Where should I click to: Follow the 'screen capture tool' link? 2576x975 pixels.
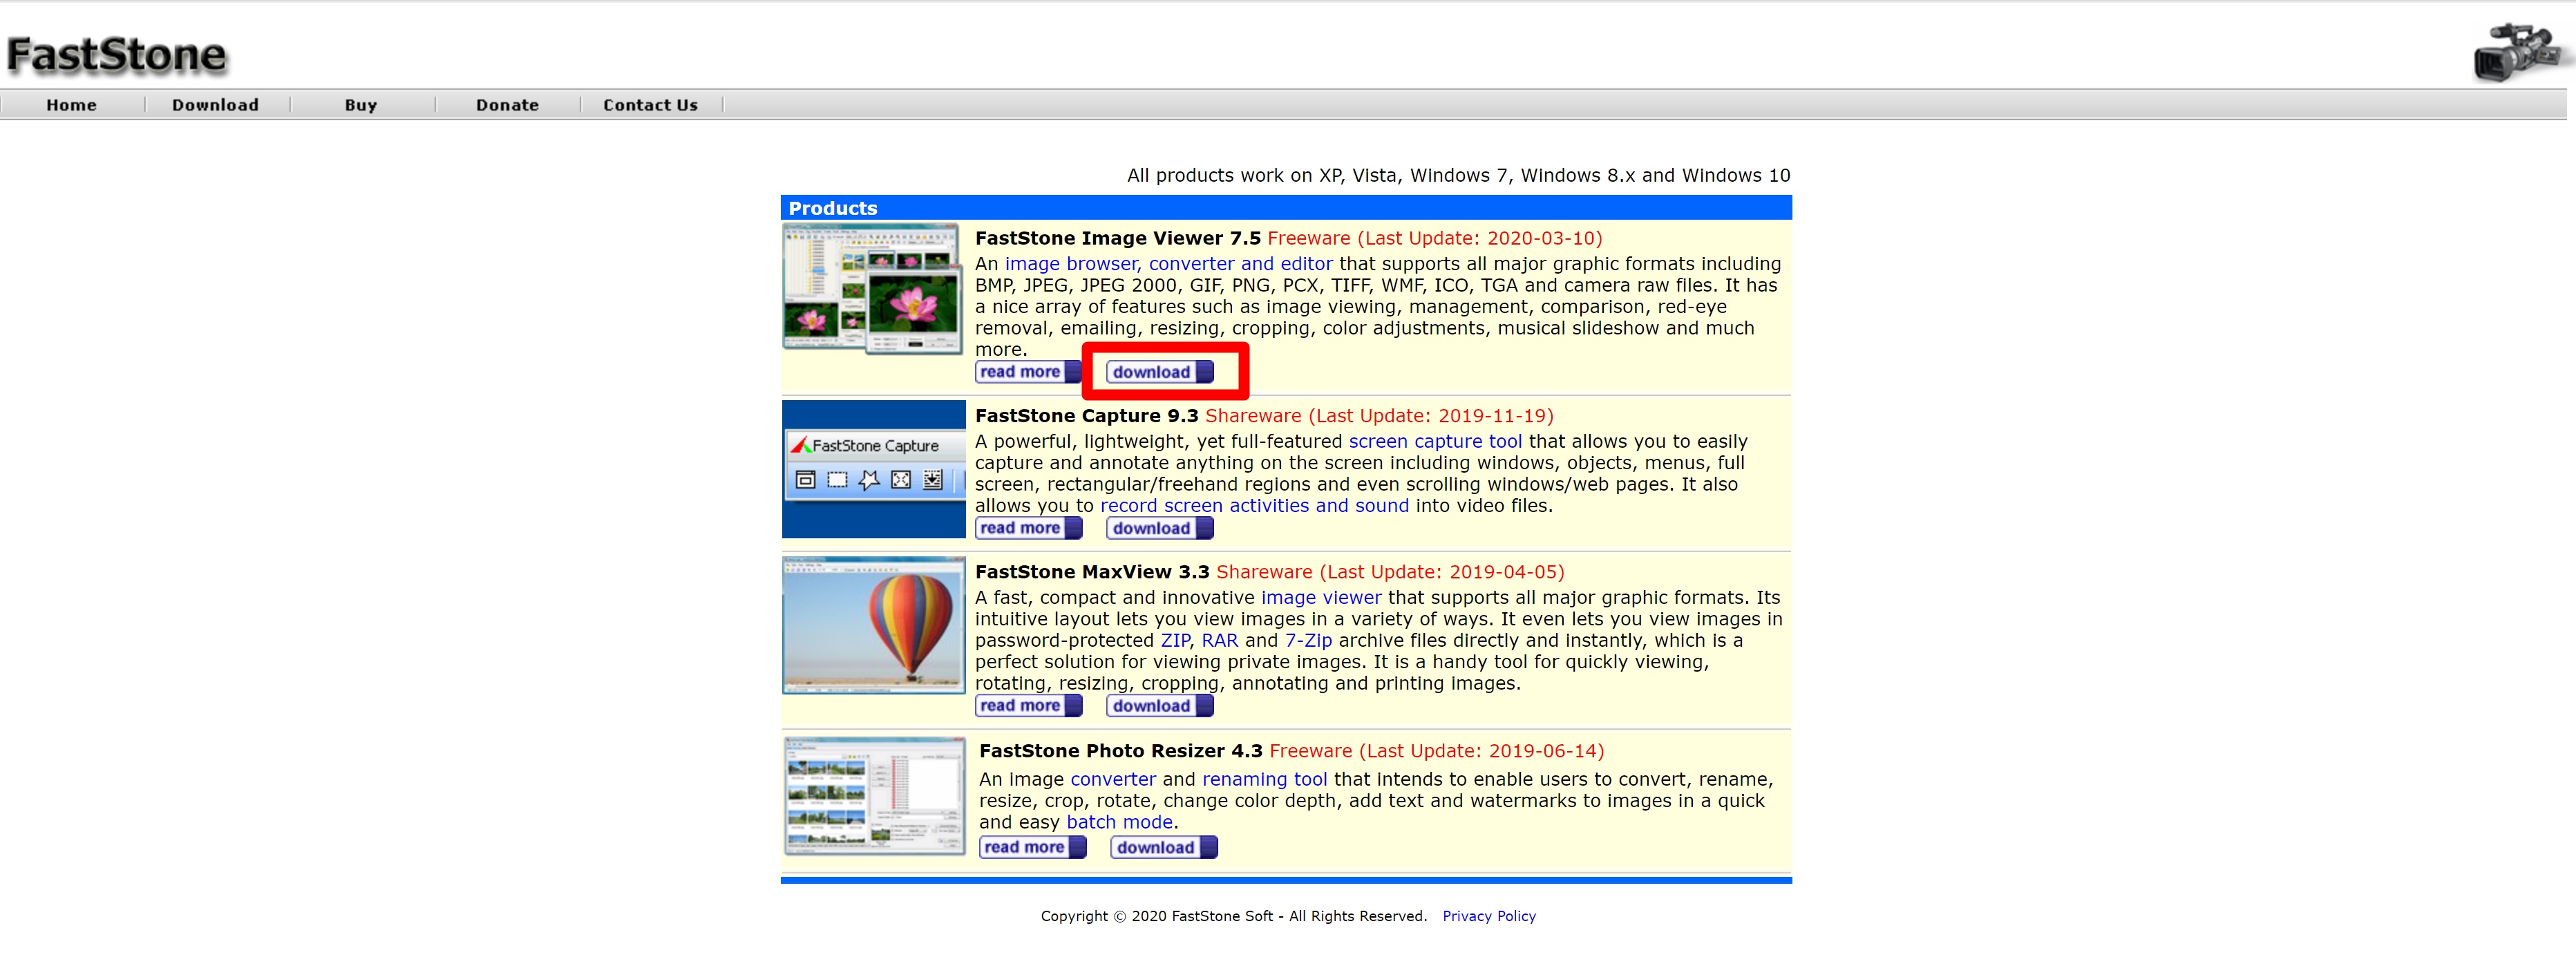pos(1434,441)
